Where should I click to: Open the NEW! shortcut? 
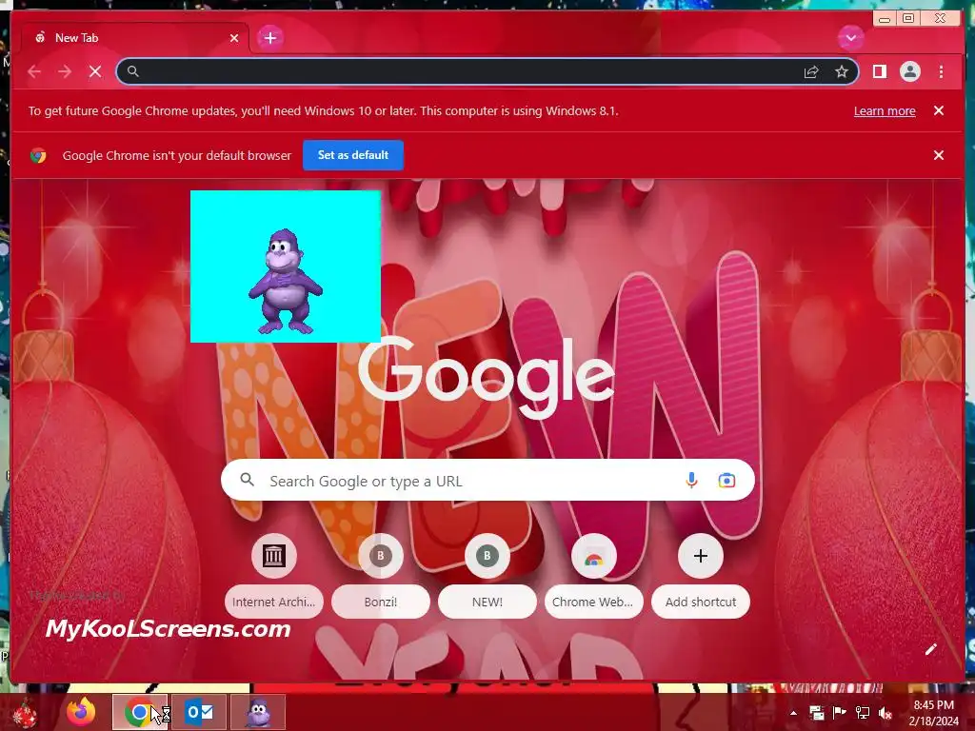487,576
